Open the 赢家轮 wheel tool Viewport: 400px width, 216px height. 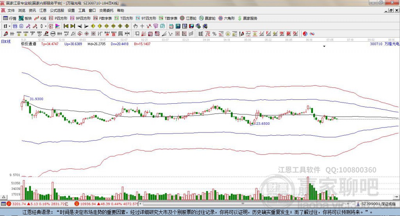tap(207, 18)
